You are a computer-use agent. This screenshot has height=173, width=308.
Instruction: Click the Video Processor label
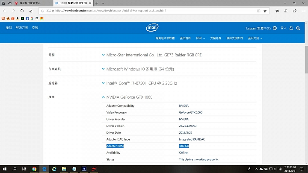click(116, 112)
